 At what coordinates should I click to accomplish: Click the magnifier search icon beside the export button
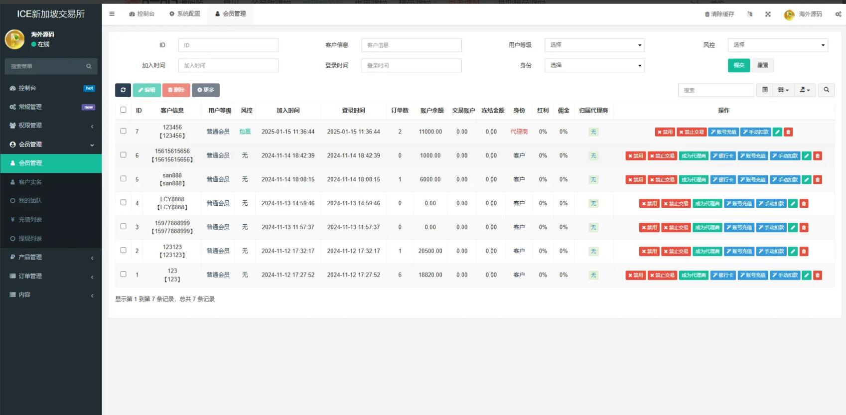(x=826, y=90)
